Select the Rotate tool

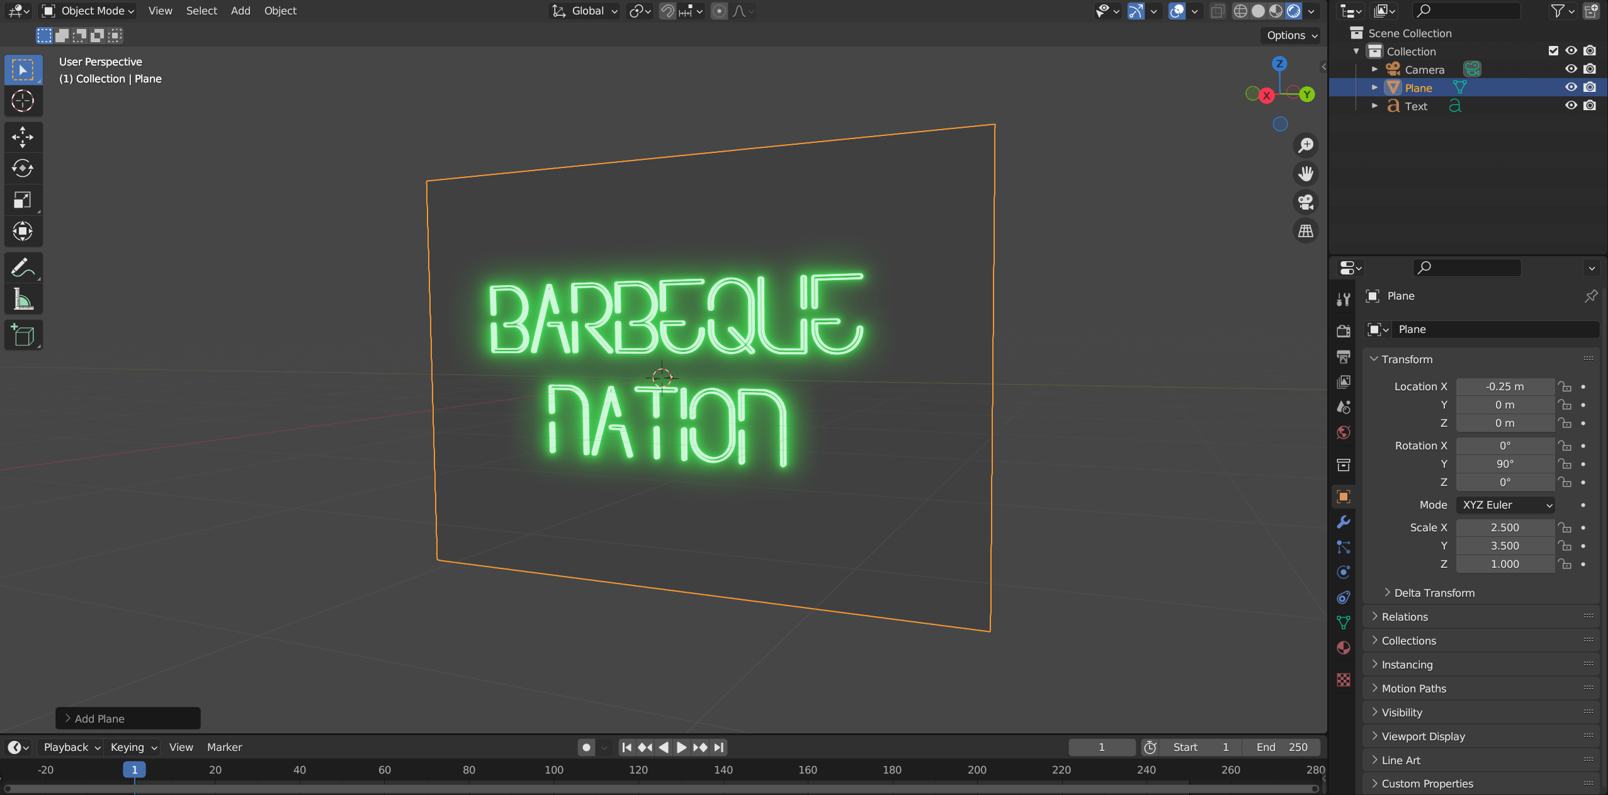[23, 168]
